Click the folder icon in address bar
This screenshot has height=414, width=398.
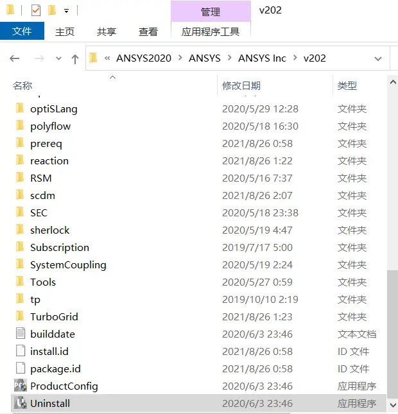[x=93, y=58]
